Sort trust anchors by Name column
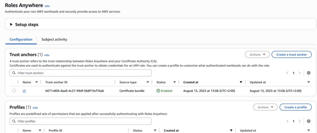This screenshot has width=317, height=133. (36, 82)
